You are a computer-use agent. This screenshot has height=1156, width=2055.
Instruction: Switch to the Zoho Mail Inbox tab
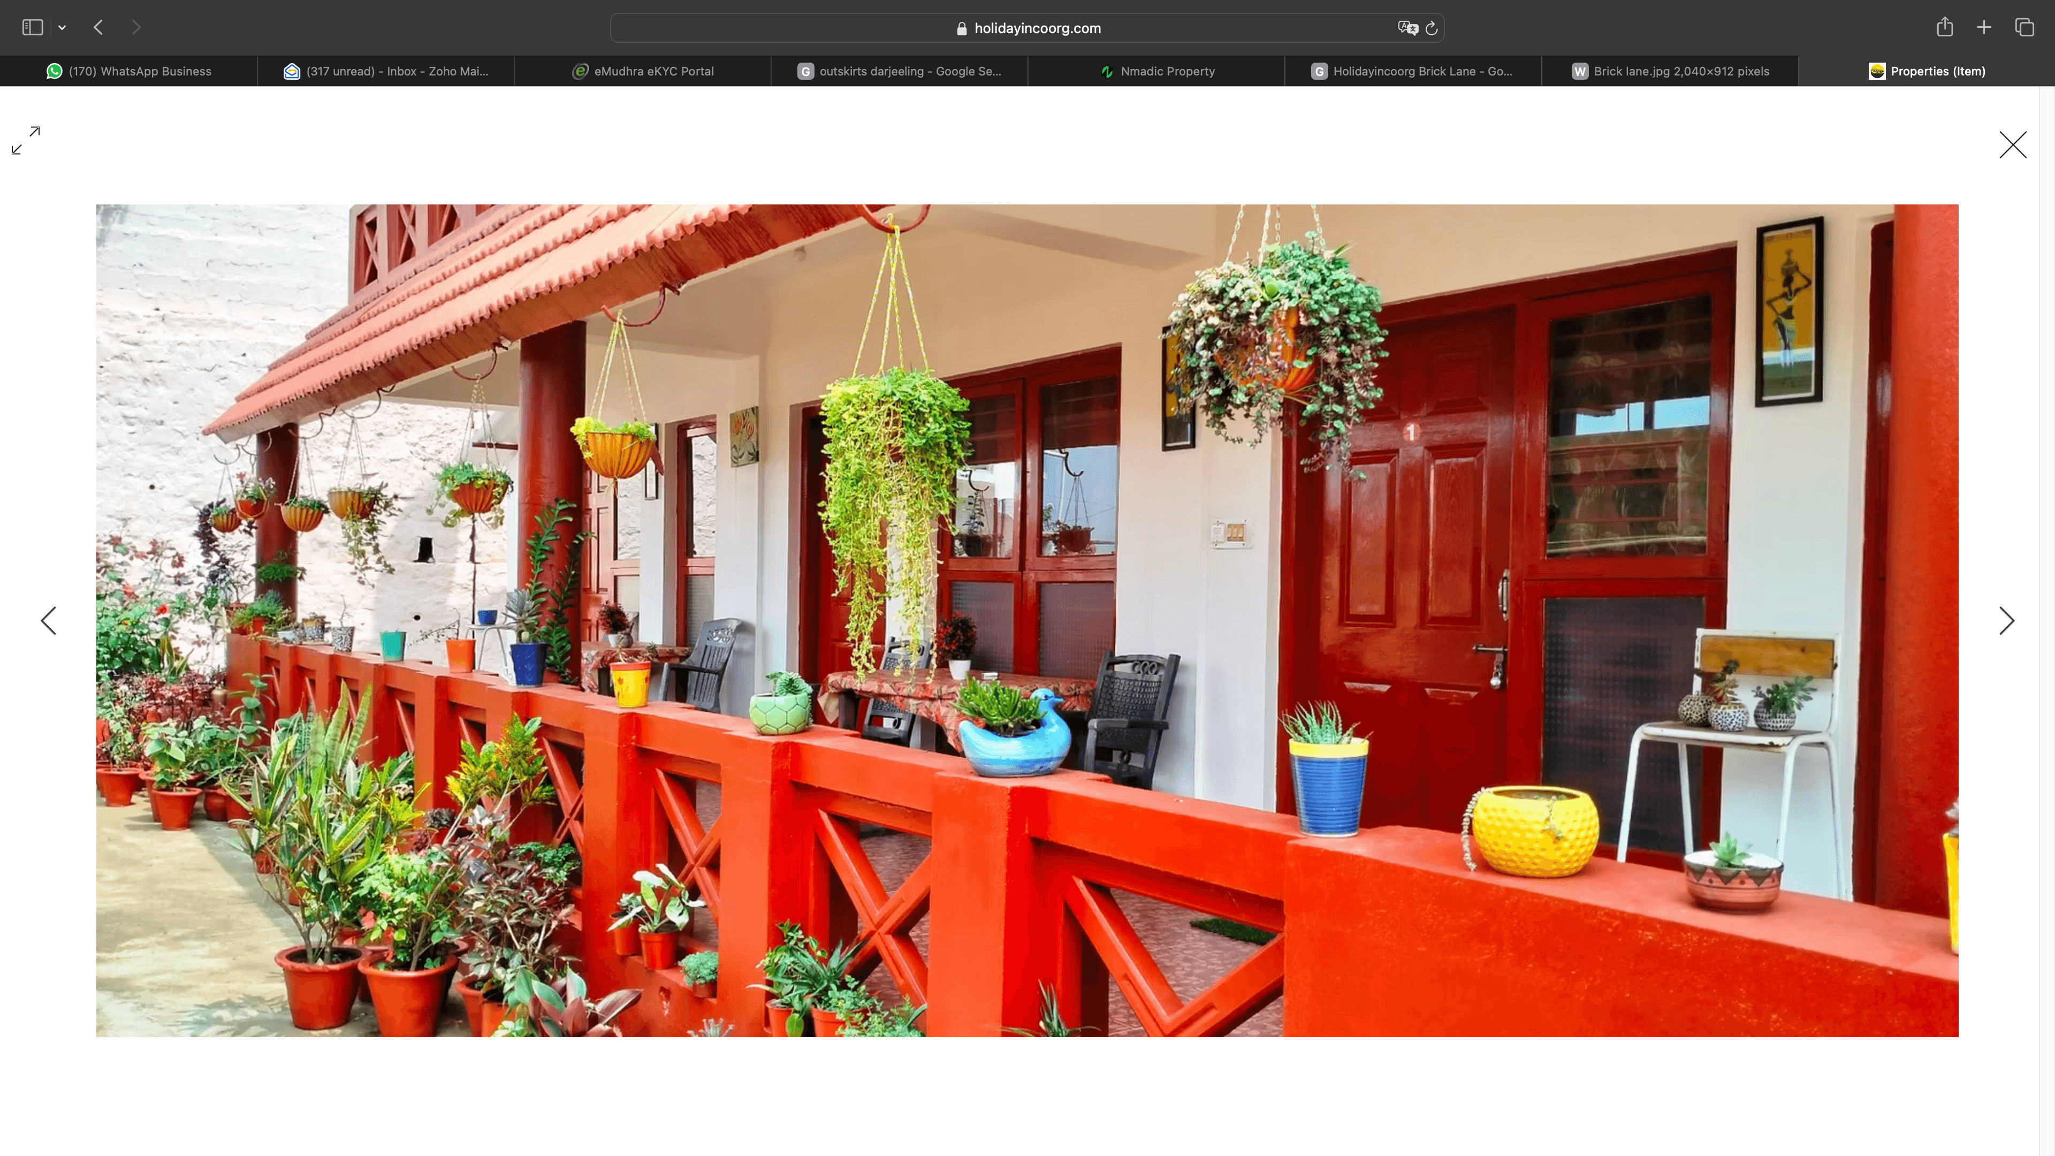(x=386, y=71)
